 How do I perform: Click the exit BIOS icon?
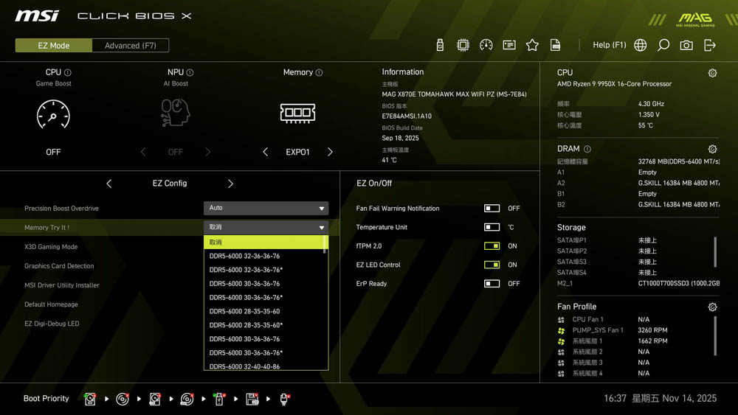(x=710, y=45)
